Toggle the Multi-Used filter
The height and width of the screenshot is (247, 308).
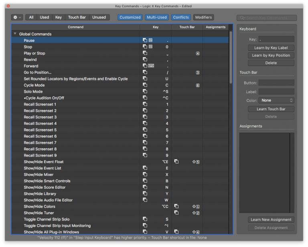point(157,18)
